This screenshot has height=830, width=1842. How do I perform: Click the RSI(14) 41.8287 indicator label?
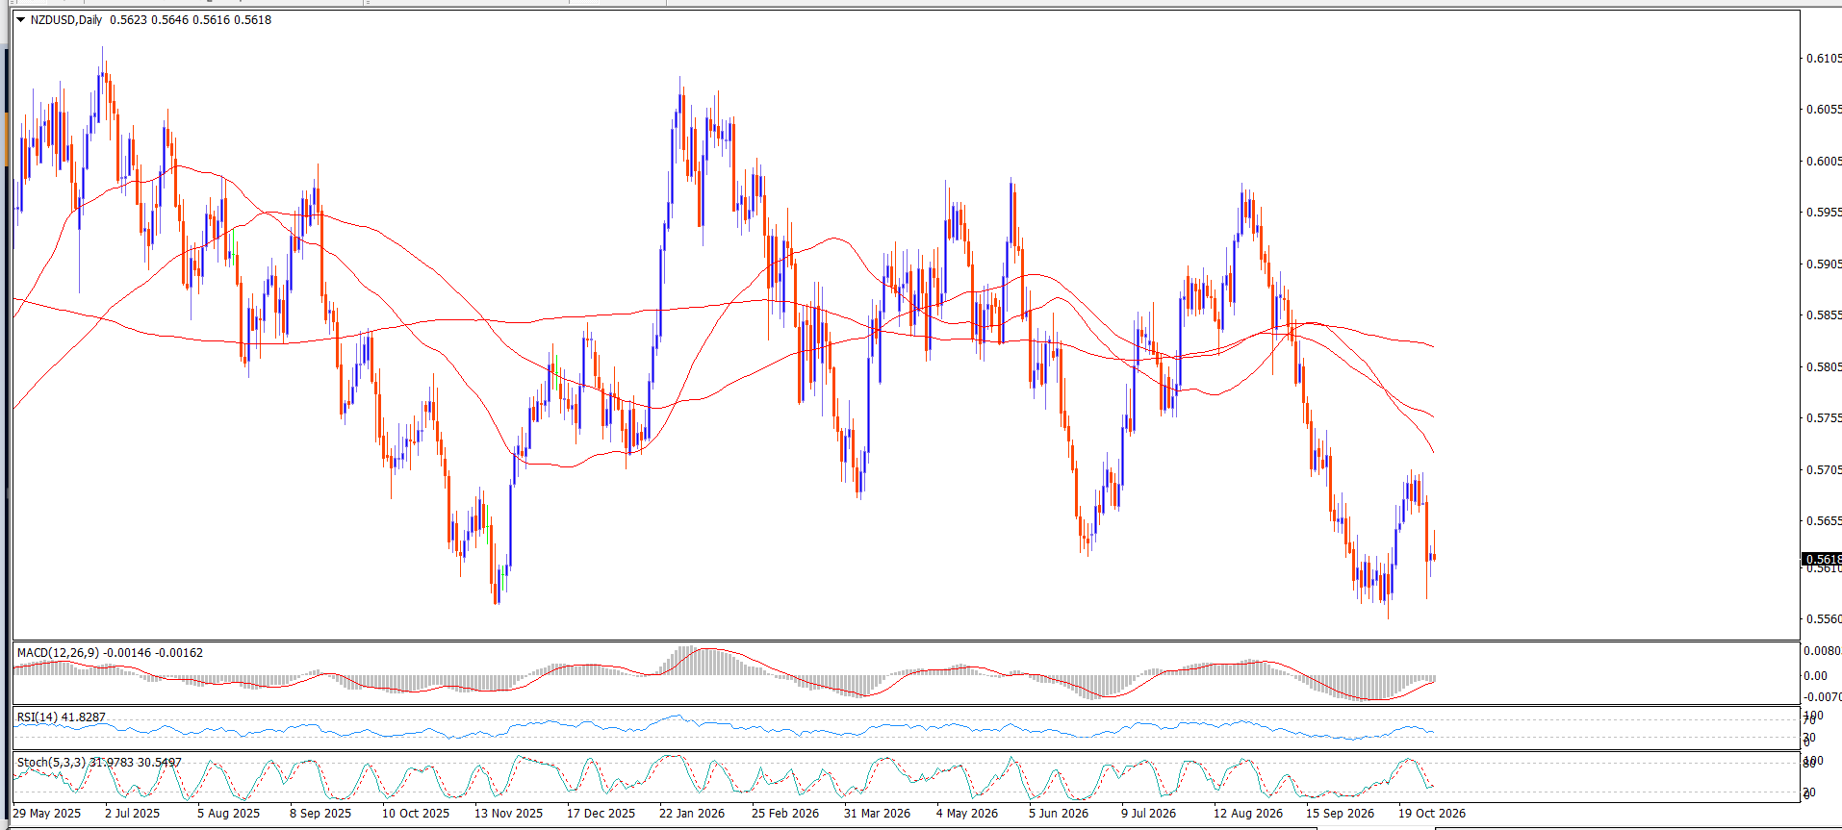coord(62,717)
